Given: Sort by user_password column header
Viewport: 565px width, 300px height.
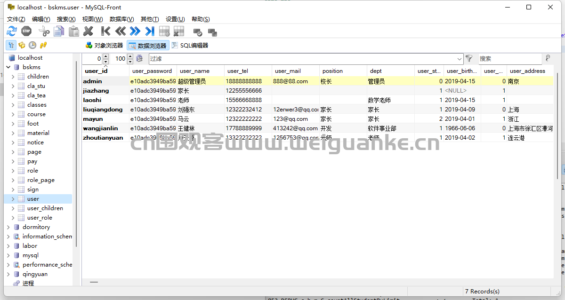Looking at the screenshot, I should pos(153,71).
